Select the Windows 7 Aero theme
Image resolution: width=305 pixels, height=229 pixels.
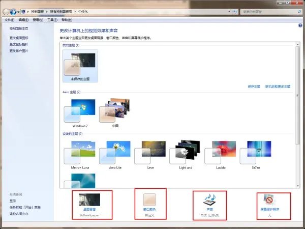tap(80, 113)
